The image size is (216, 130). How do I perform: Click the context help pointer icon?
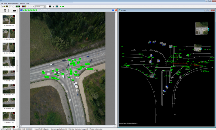[x=54, y=6]
